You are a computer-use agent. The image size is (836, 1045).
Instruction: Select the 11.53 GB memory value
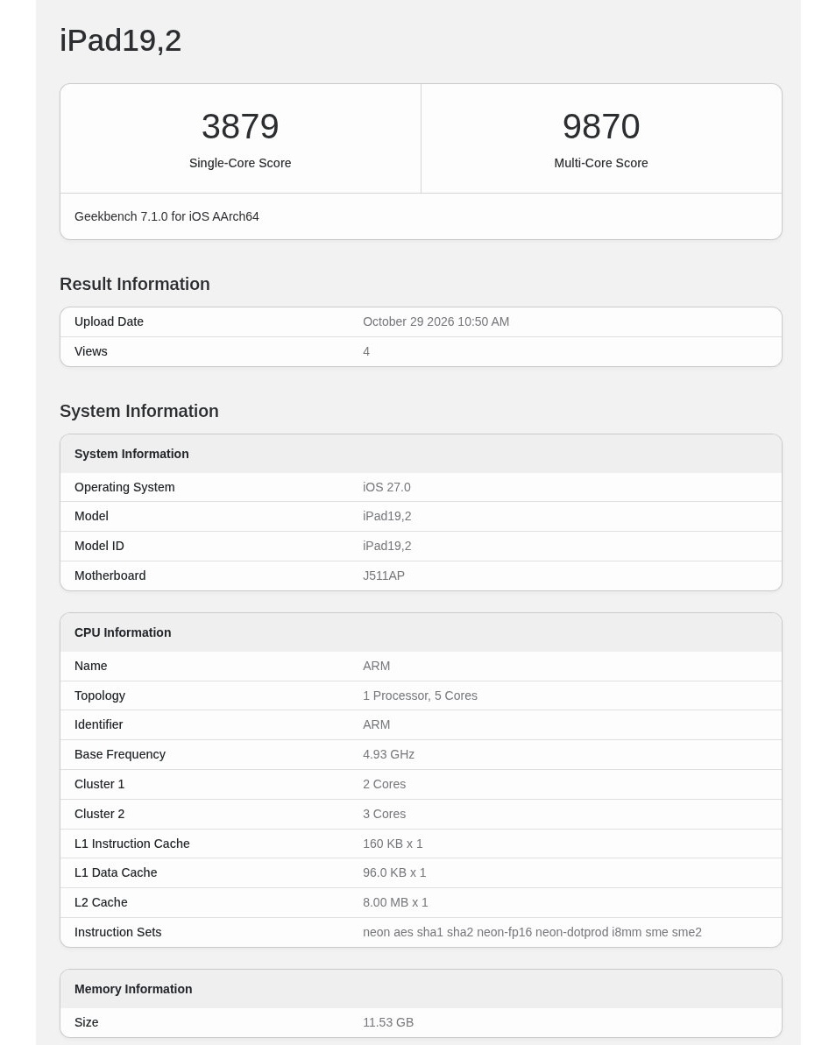pyautogui.click(x=388, y=1022)
